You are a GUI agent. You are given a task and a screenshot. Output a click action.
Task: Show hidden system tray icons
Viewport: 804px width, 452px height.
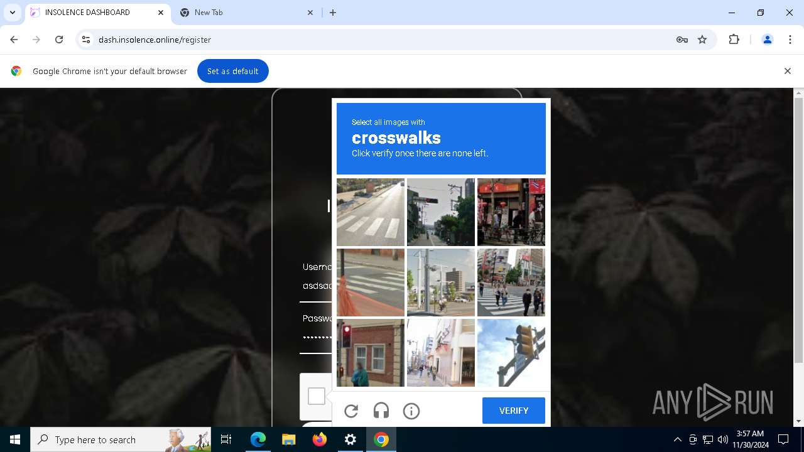click(x=677, y=439)
